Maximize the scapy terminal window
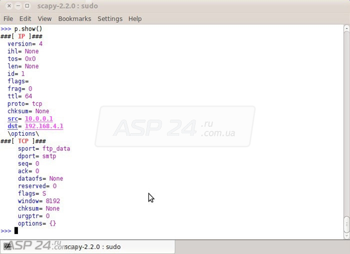The width and height of the screenshot is (350, 254). pyautogui.click(x=27, y=6)
